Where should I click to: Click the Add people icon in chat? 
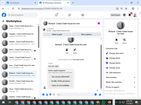67,50
